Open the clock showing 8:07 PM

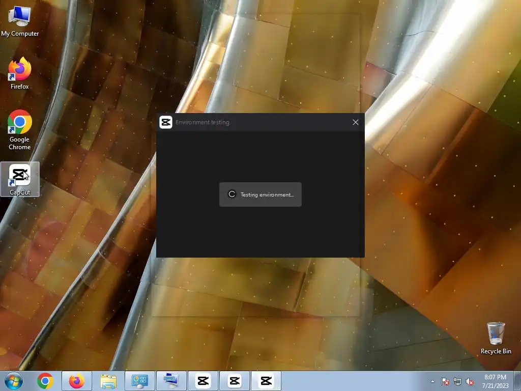(x=495, y=381)
